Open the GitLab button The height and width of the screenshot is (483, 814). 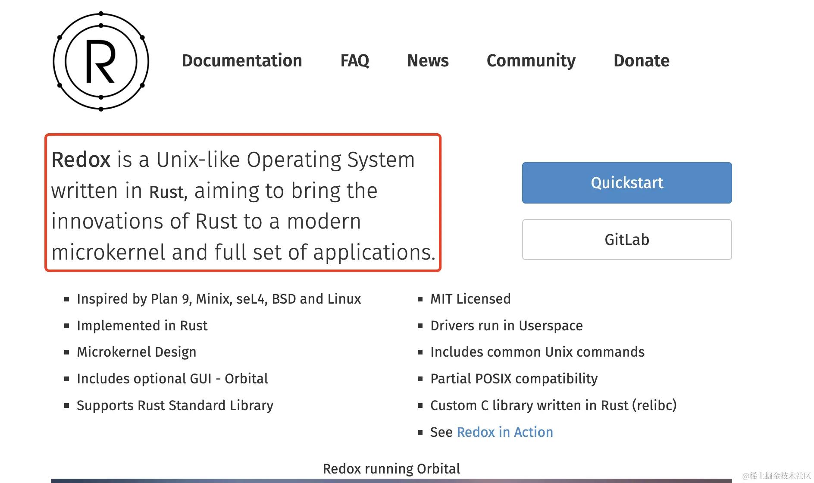[627, 239]
